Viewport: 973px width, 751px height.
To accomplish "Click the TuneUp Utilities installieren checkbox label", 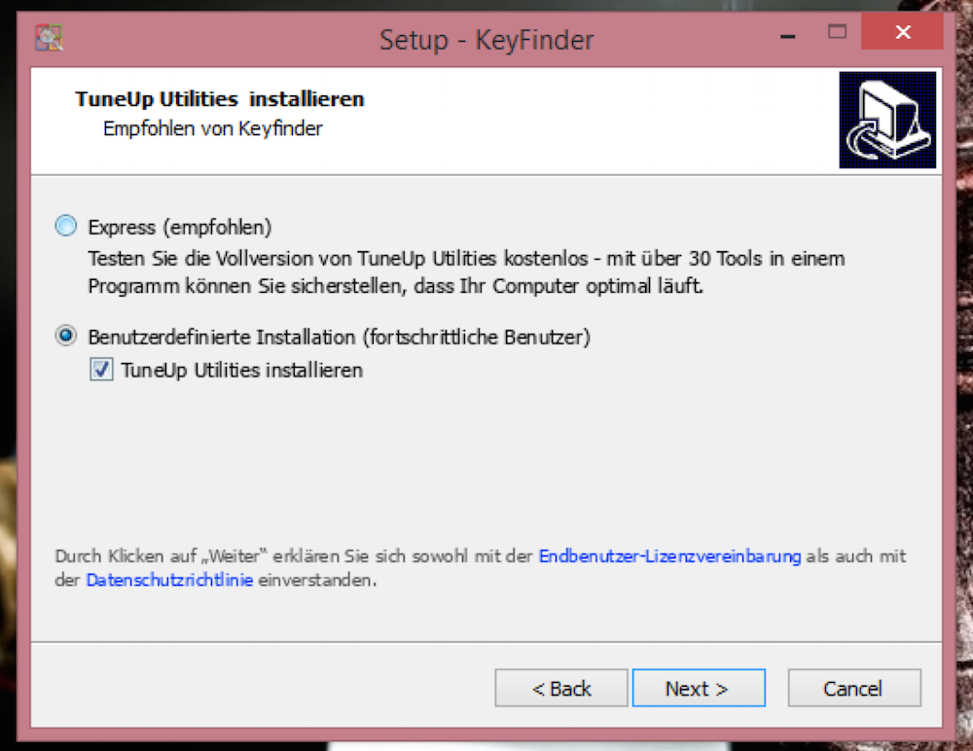I will coord(242,371).
